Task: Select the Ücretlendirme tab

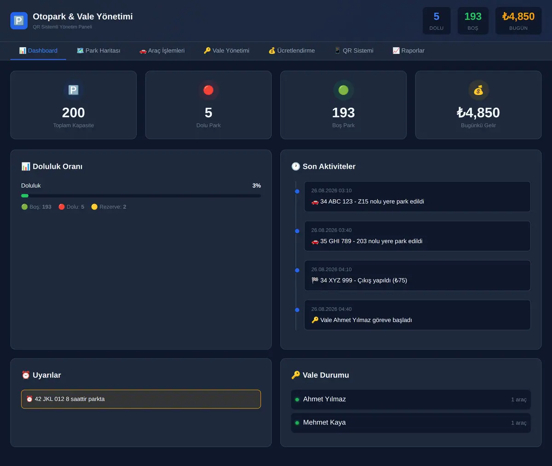Action: click(292, 51)
